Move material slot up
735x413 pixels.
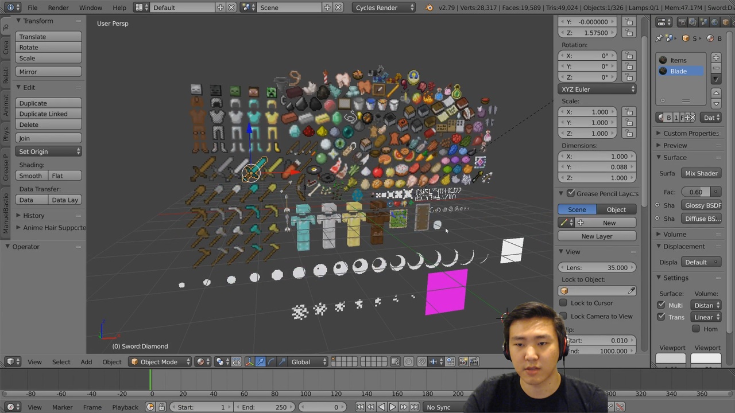click(716, 93)
